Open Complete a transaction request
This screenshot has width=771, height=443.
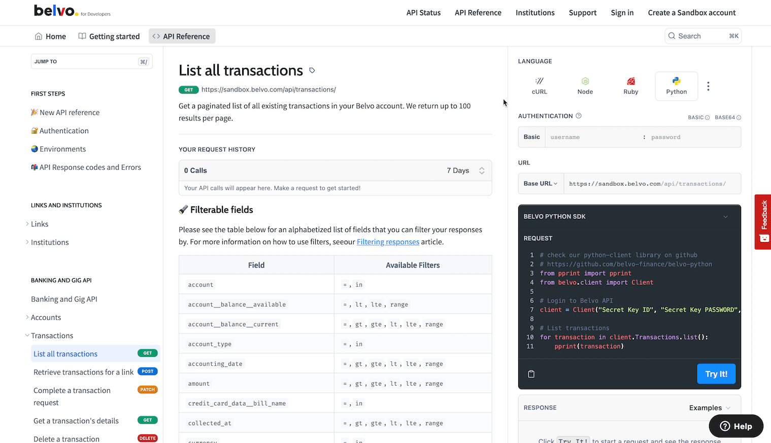(95, 397)
